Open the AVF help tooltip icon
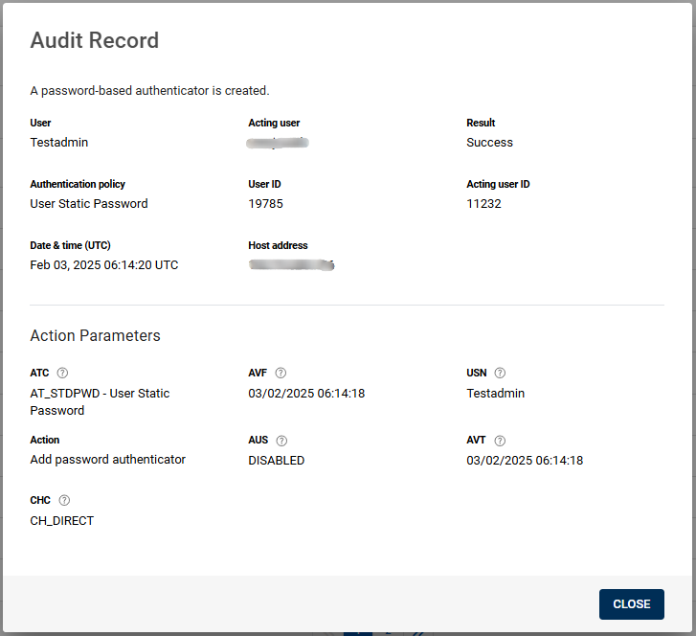 pyautogui.click(x=281, y=374)
